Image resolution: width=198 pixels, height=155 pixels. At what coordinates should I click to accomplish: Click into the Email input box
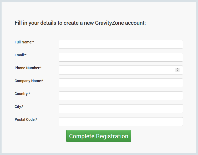(121, 57)
